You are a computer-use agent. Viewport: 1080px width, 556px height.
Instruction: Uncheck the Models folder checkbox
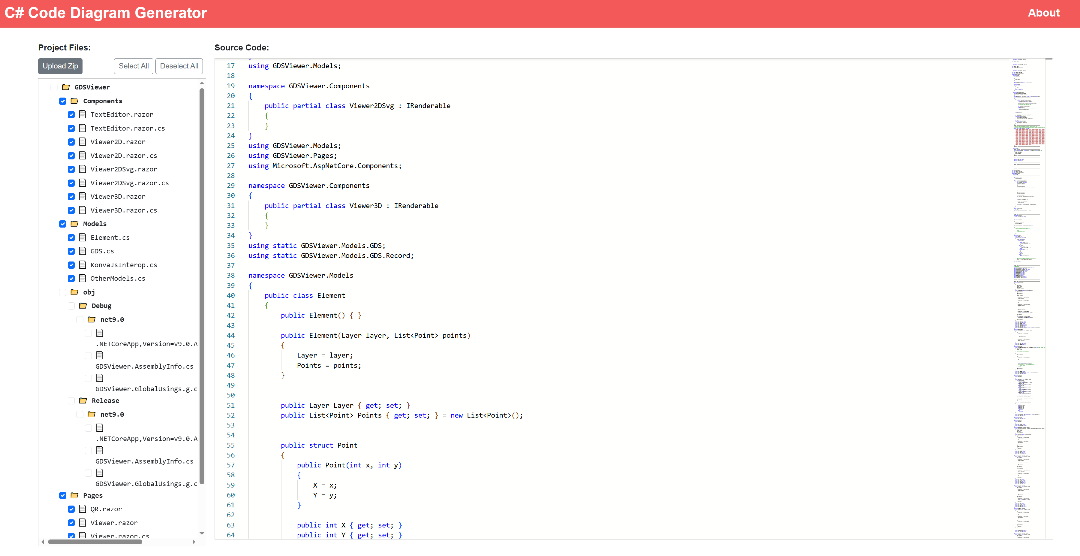coord(63,224)
